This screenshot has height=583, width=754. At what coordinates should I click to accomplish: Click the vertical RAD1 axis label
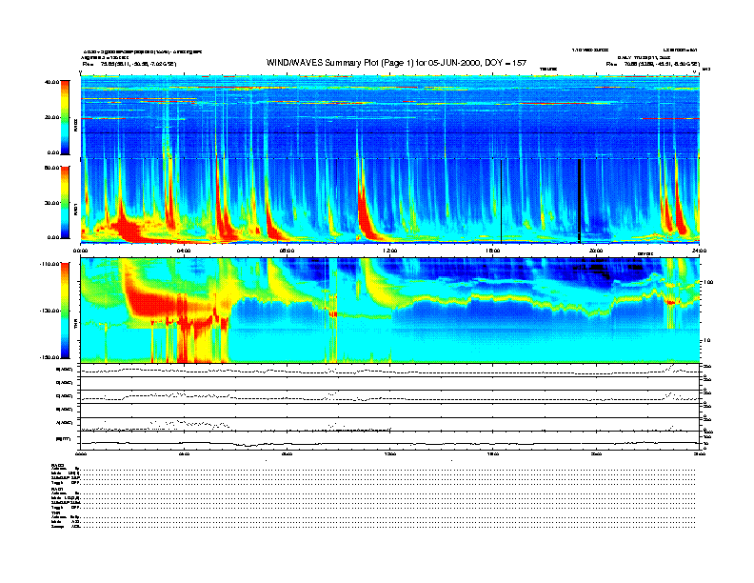pyautogui.click(x=75, y=209)
